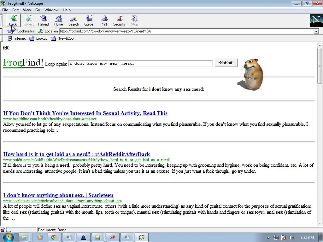Collapse the personal toolbar grip handle
This screenshot has height=242, width=323.
coord(1,38)
